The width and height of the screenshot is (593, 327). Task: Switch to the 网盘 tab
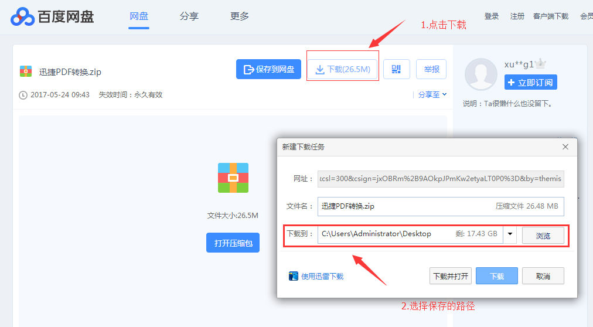(139, 16)
